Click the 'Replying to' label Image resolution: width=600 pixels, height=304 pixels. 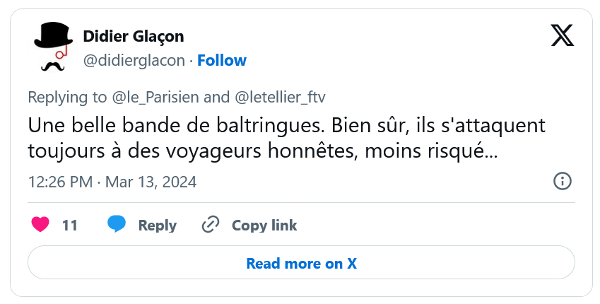point(67,98)
